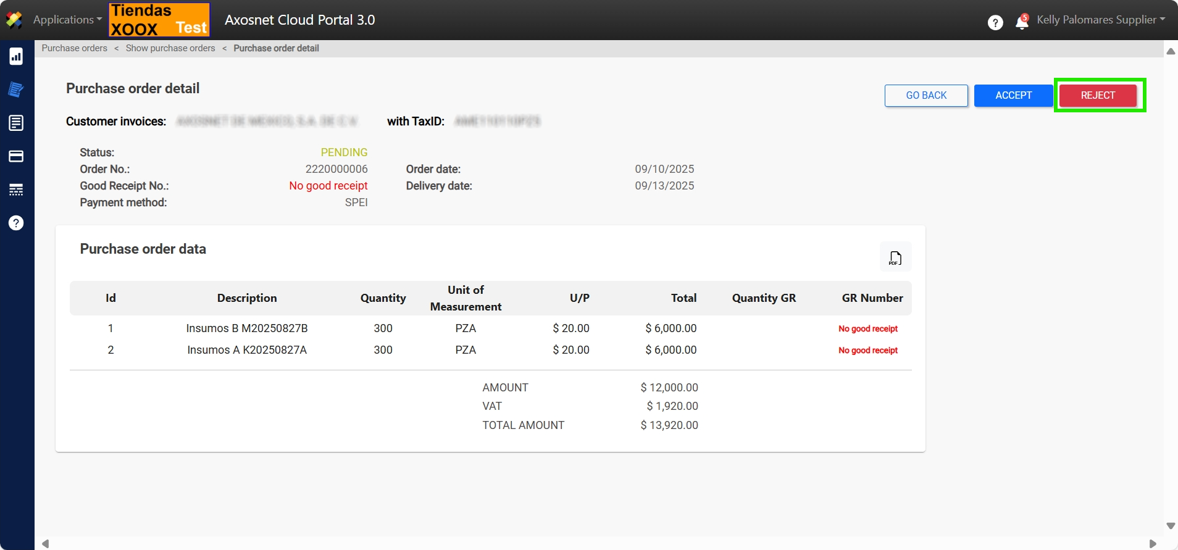
Task: Accept the purchase order
Action: click(1013, 96)
